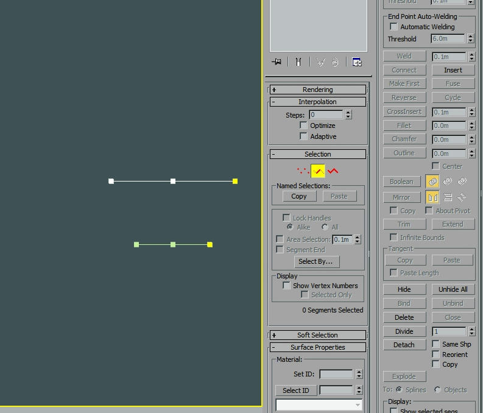
Task: Select Segment sub-object level icon
Action: (318, 171)
